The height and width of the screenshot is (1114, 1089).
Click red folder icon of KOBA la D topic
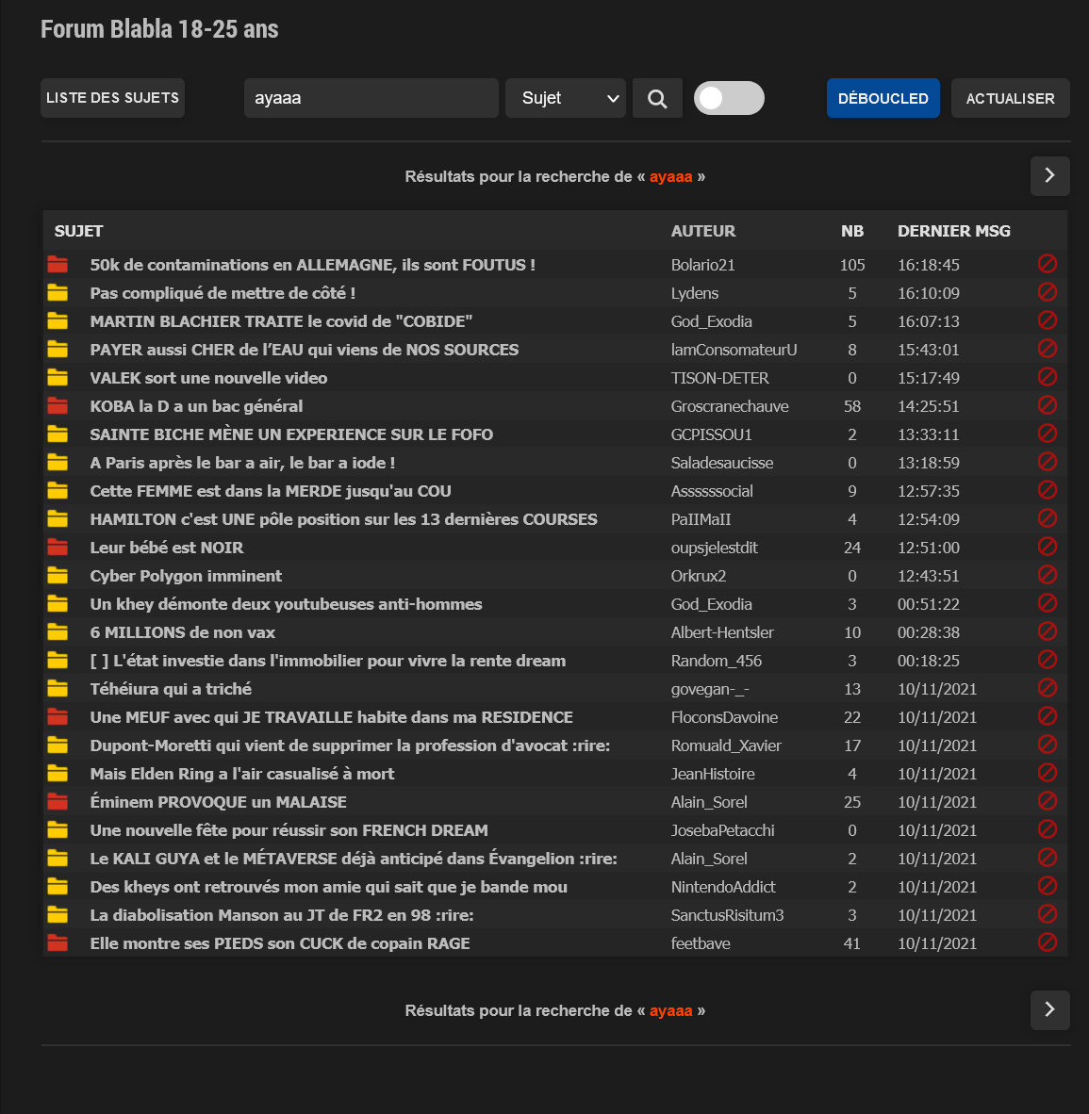[x=58, y=405]
